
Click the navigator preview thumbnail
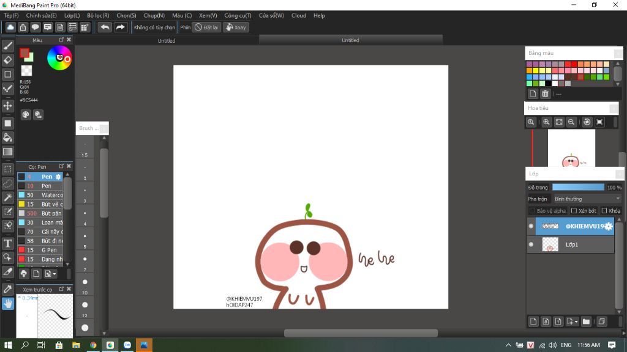click(571, 148)
